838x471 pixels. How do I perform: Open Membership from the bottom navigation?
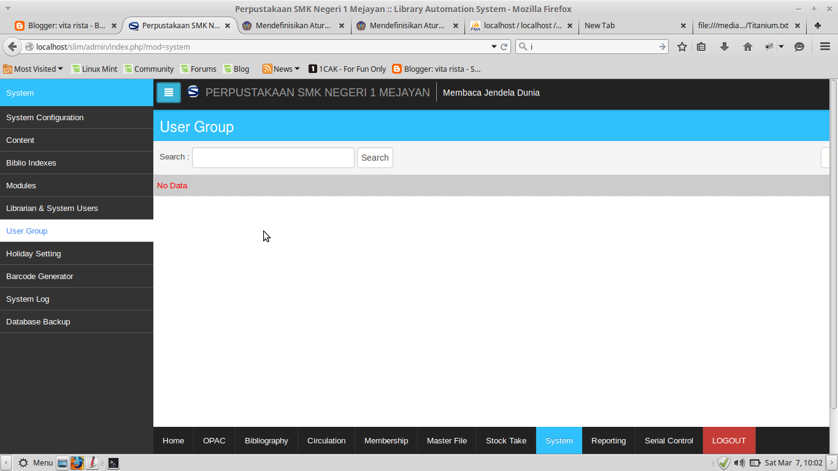pyautogui.click(x=386, y=440)
